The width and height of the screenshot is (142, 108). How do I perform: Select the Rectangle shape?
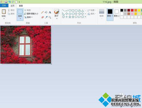(73, 10)
